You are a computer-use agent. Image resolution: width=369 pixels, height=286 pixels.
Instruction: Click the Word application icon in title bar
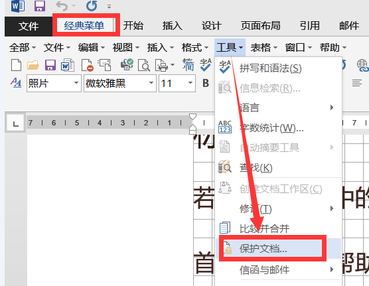point(18,6)
